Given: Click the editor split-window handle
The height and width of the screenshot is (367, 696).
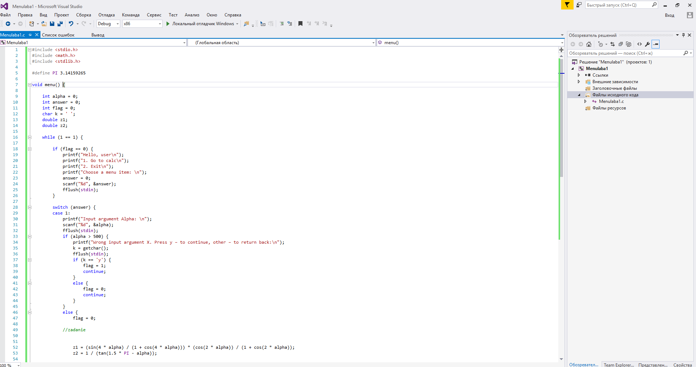Looking at the screenshot, I should [x=561, y=50].
